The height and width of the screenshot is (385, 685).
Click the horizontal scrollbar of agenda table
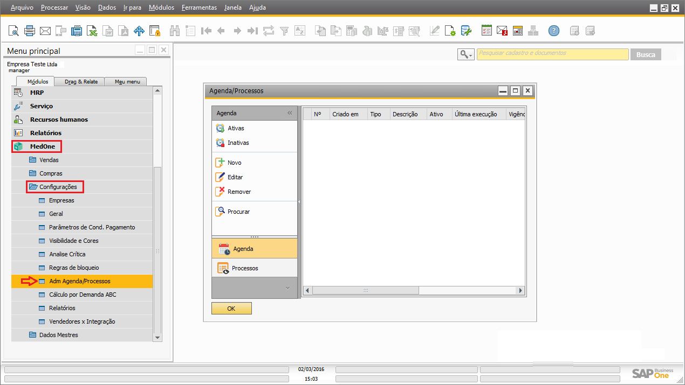(365, 290)
